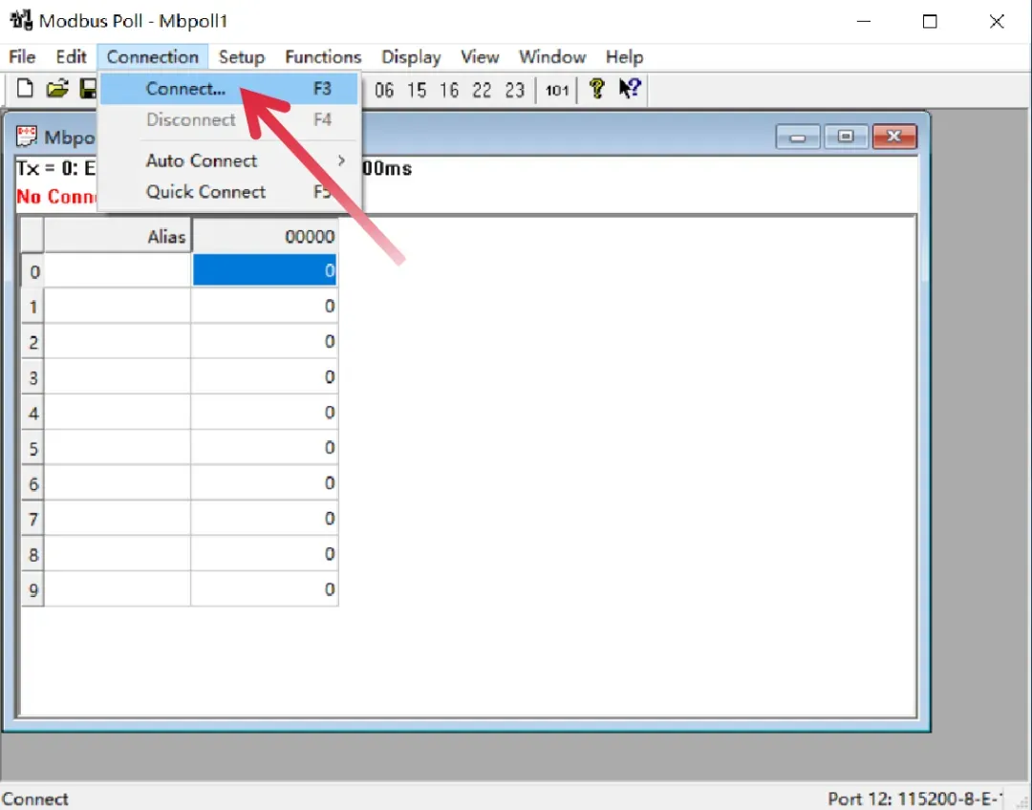Click the New document toolbar icon

coord(24,88)
